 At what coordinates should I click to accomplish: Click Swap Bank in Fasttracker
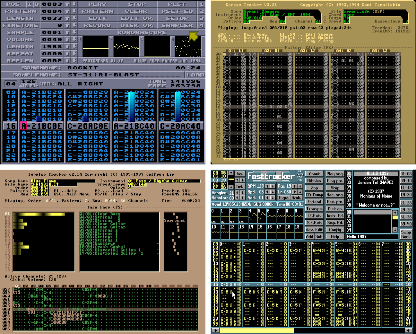pos(406,234)
